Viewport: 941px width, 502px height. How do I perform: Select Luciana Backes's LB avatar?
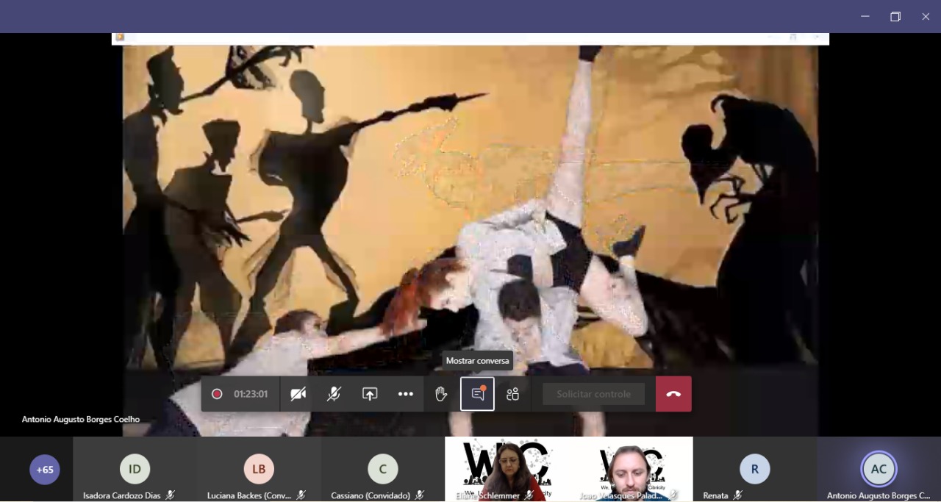(259, 469)
